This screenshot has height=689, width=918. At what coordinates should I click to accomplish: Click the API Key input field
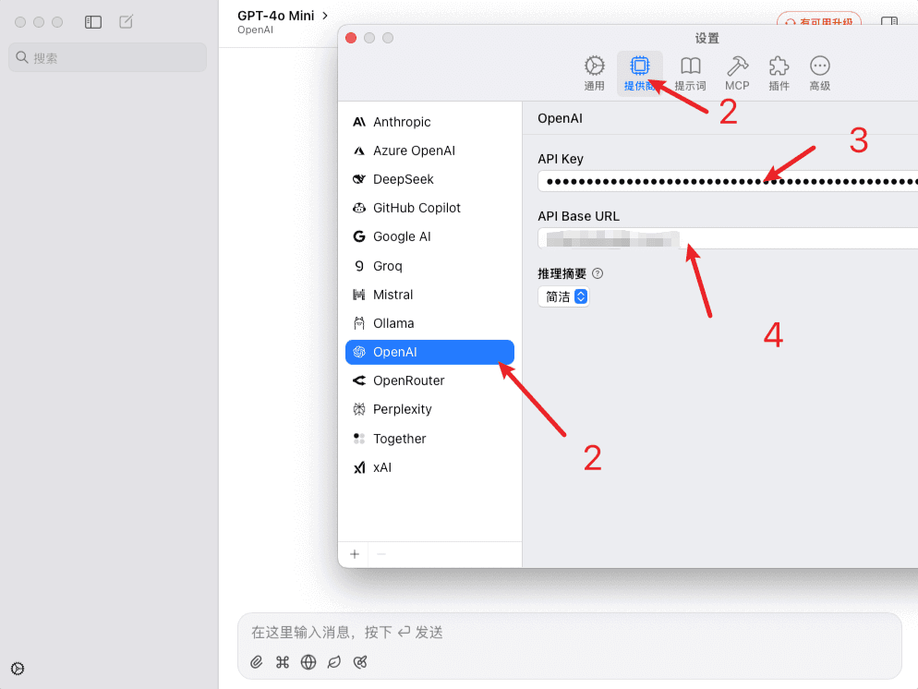coord(728,181)
